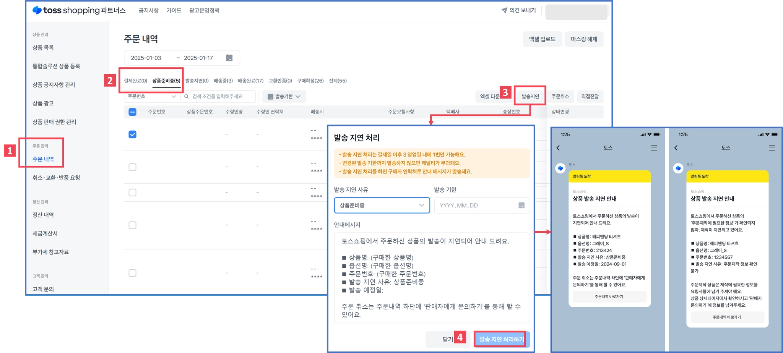Open 공지사항 in the top navigation
The image size is (783, 353).
click(148, 10)
